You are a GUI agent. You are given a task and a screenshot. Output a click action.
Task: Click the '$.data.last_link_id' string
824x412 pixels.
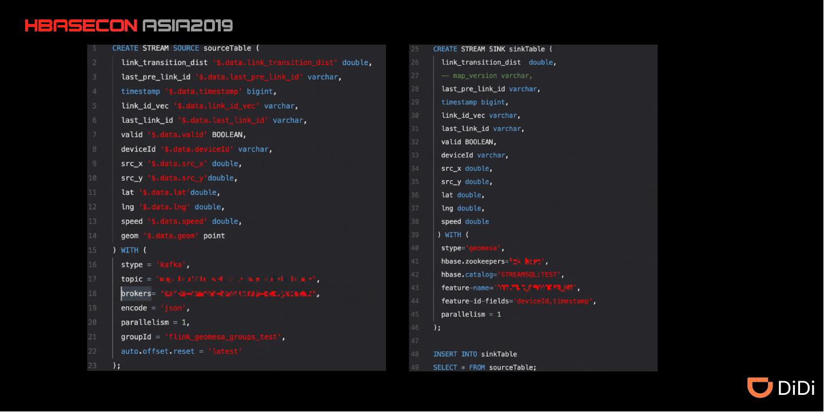coord(223,121)
